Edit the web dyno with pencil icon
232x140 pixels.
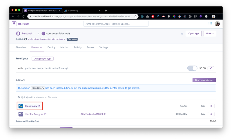point(211,68)
